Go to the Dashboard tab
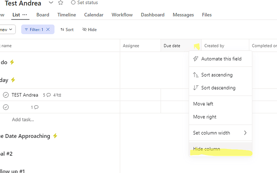This screenshot has height=173, width=277. pyautogui.click(x=153, y=15)
